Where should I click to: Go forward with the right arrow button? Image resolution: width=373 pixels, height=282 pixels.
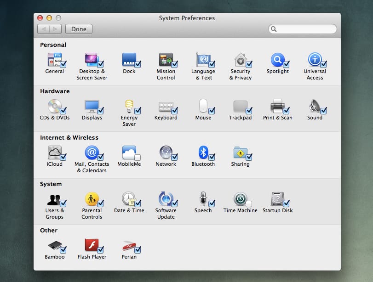pyautogui.click(x=56, y=29)
